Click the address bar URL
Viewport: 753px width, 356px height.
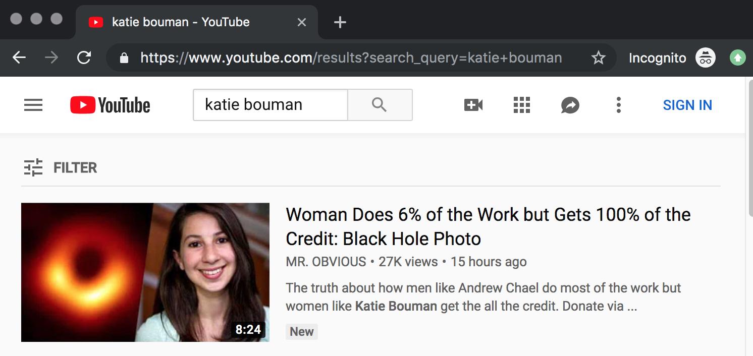[351, 58]
